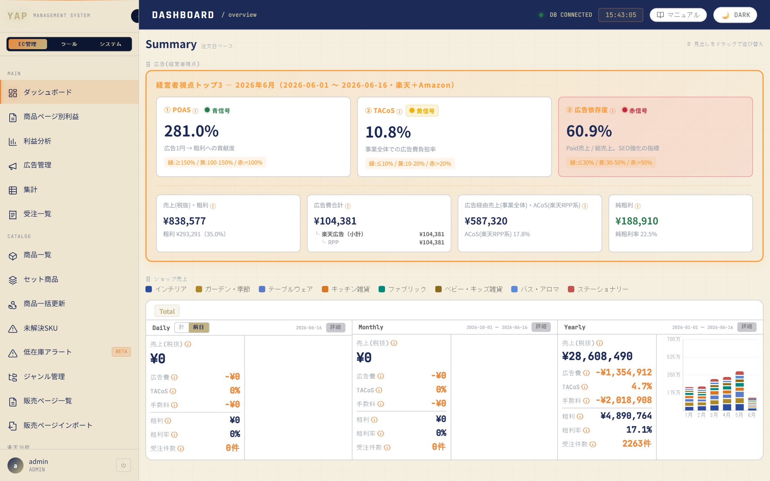The width and height of the screenshot is (770, 481).
Task: Click the 広告依存度 info icon
Action: (x=612, y=111)
